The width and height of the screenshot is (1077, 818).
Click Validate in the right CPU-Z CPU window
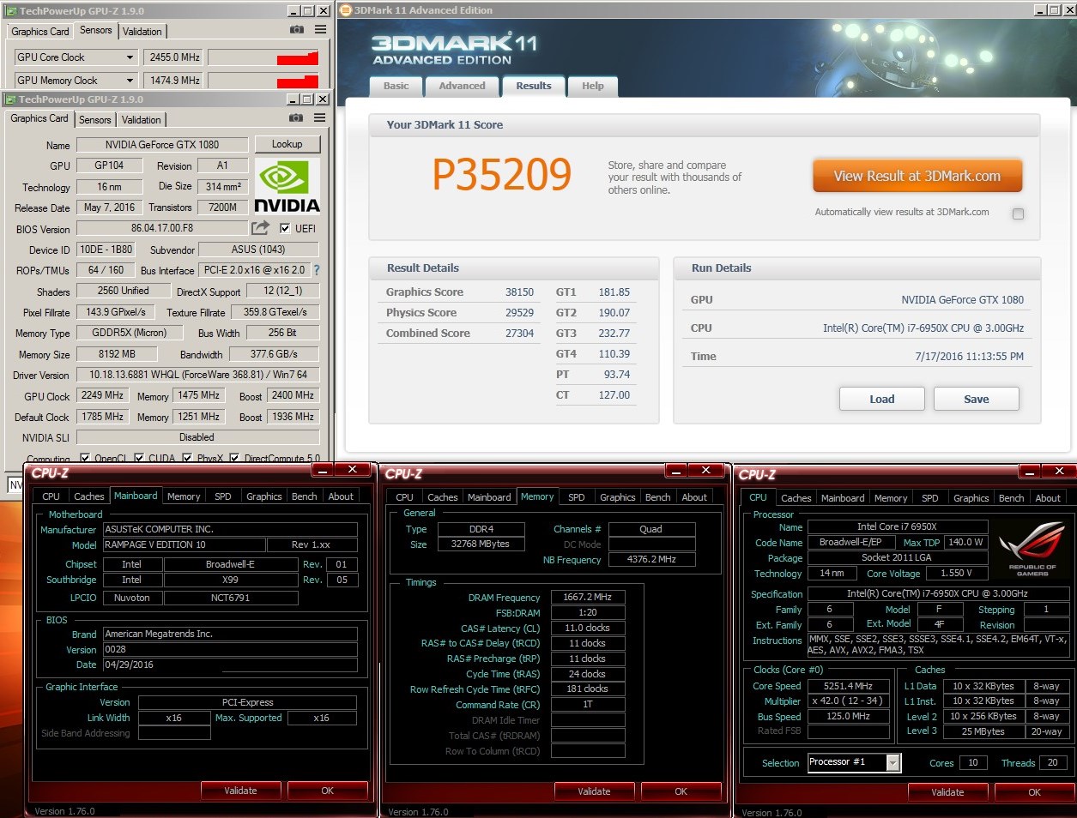[947, 792]
